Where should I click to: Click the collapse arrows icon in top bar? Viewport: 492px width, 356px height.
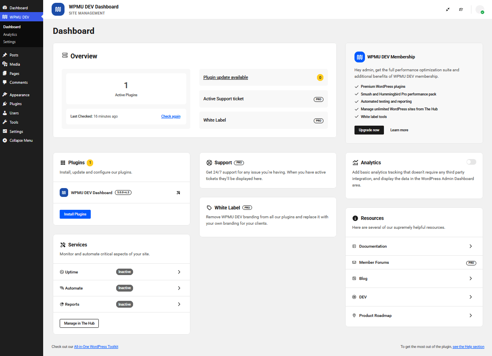[448, 9]
